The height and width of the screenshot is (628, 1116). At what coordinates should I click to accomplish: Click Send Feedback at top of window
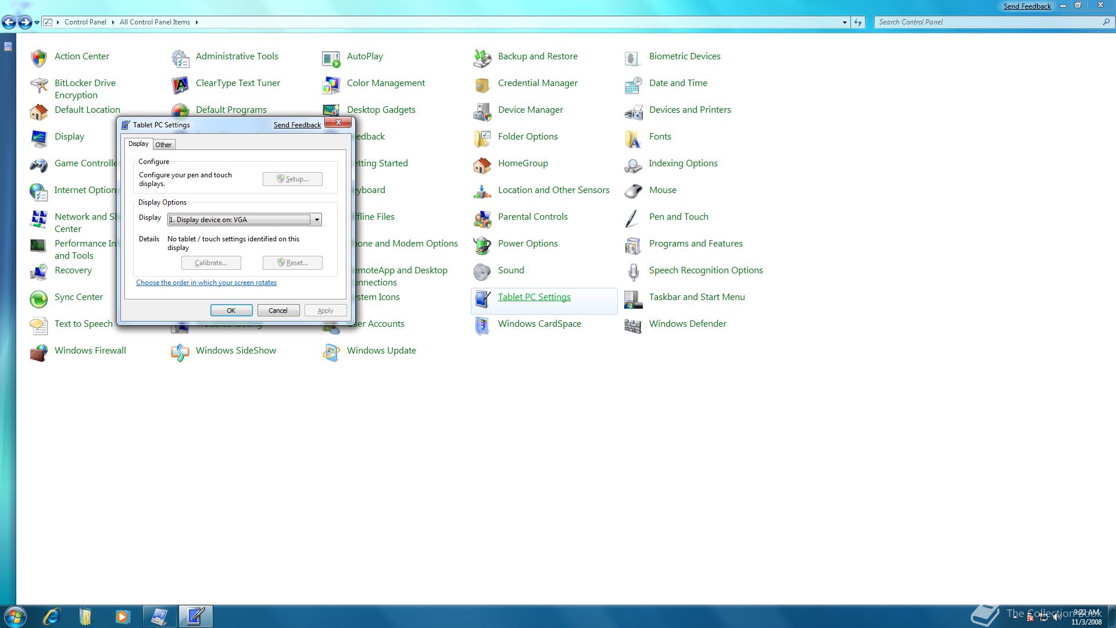coord(1027,6)
